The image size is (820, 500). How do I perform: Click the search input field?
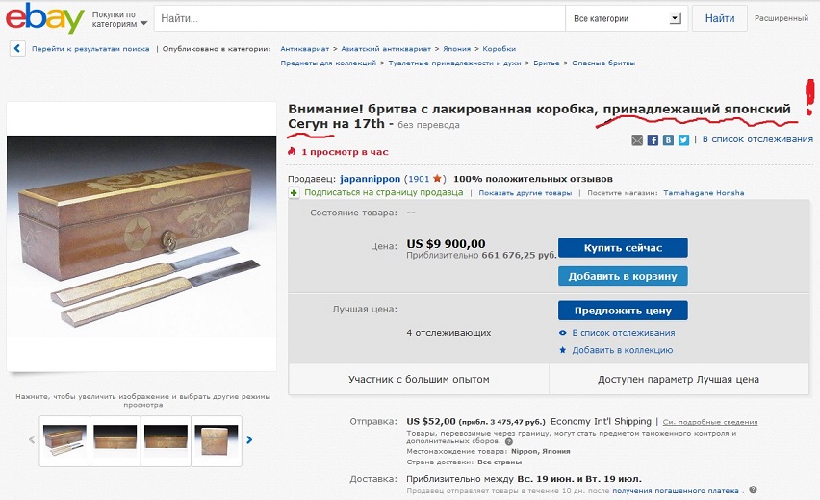(x=360, y=18)
